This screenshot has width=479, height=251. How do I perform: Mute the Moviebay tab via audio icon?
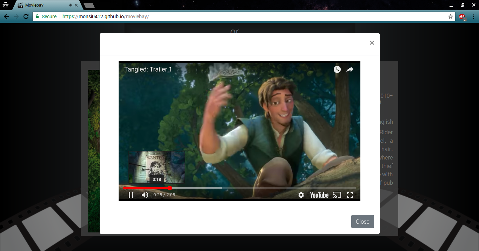pyautogui.click(x=71, y=5)
